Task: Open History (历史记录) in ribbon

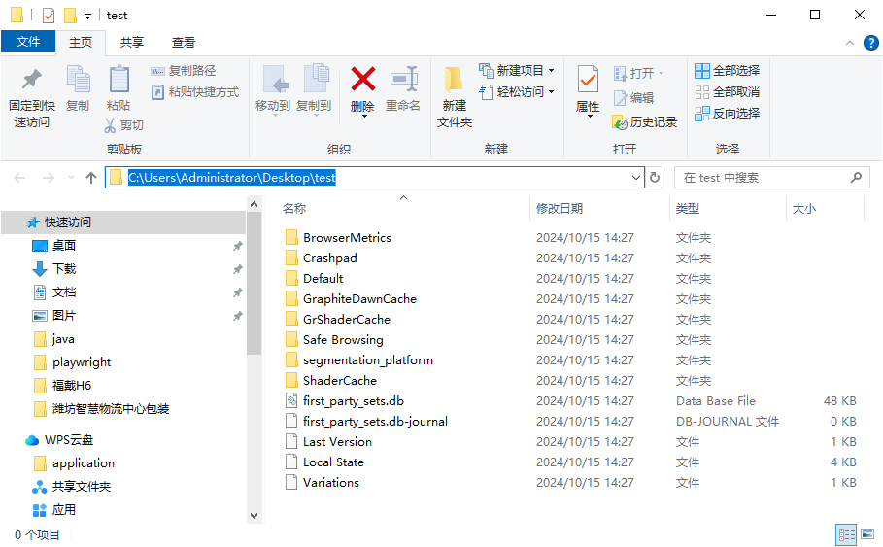Action: [x=645, y=122]
